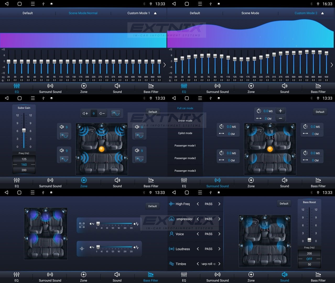Open rear-left speaker crossover curve in Zone screen

pos(64,159)
